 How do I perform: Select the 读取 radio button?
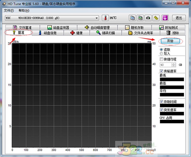point(161,50)
